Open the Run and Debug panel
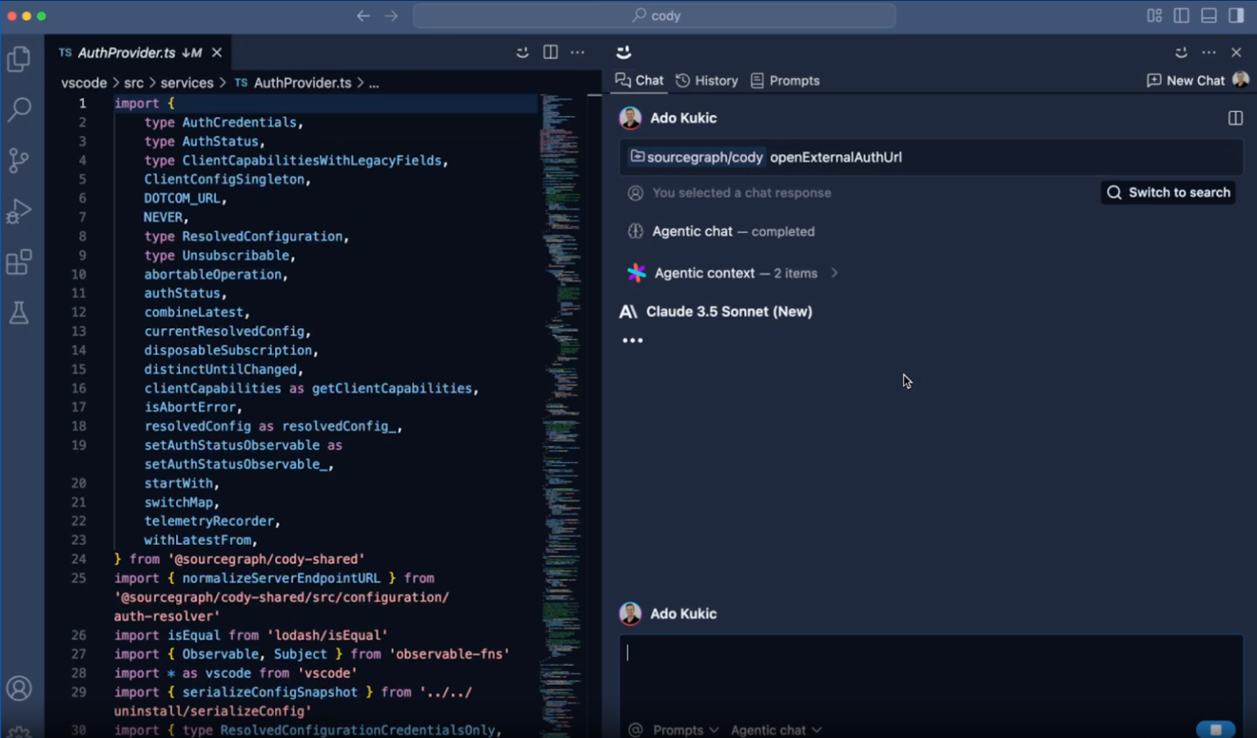The image size is (1257, 738). pos(18,211)
